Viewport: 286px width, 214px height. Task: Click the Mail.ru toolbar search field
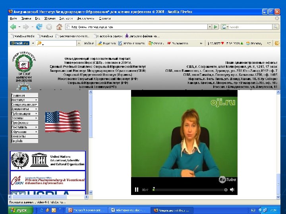56,43
